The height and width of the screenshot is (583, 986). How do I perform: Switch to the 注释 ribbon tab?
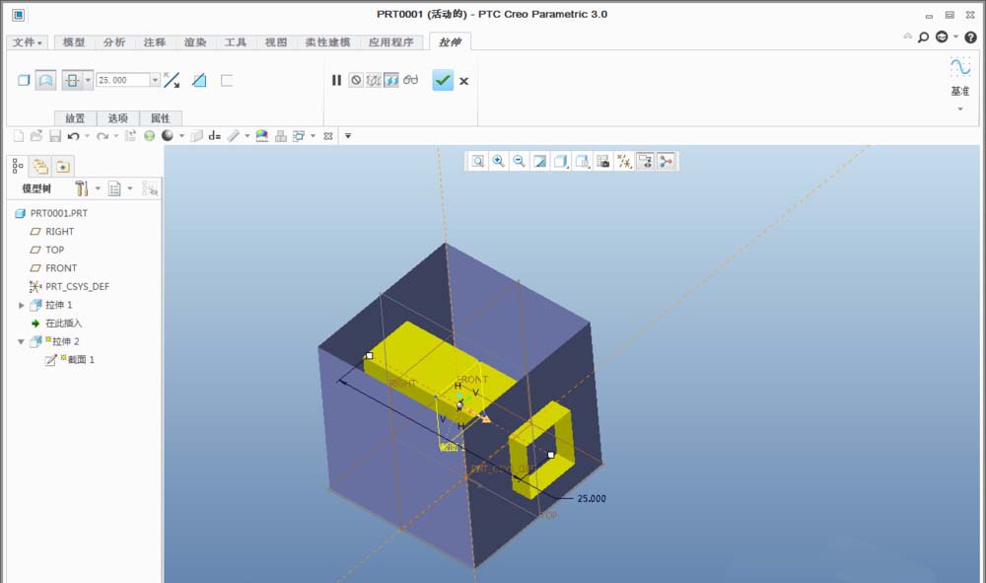tap(155, 42)
